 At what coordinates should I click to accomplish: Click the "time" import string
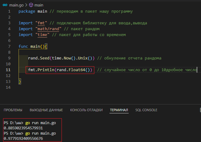point(42,35)
